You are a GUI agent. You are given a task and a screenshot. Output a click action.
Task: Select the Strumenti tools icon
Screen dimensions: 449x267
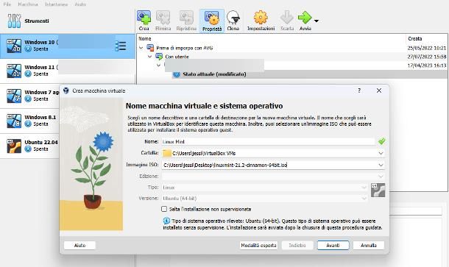coord(14,21)
